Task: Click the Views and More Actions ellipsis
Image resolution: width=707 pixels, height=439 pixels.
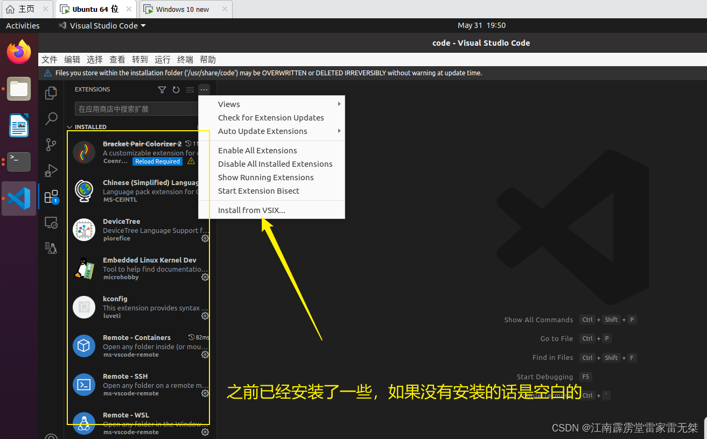Action: click(204, 90)
